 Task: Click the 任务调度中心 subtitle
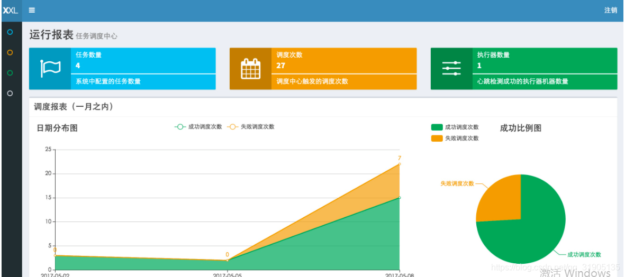(96, 36)
